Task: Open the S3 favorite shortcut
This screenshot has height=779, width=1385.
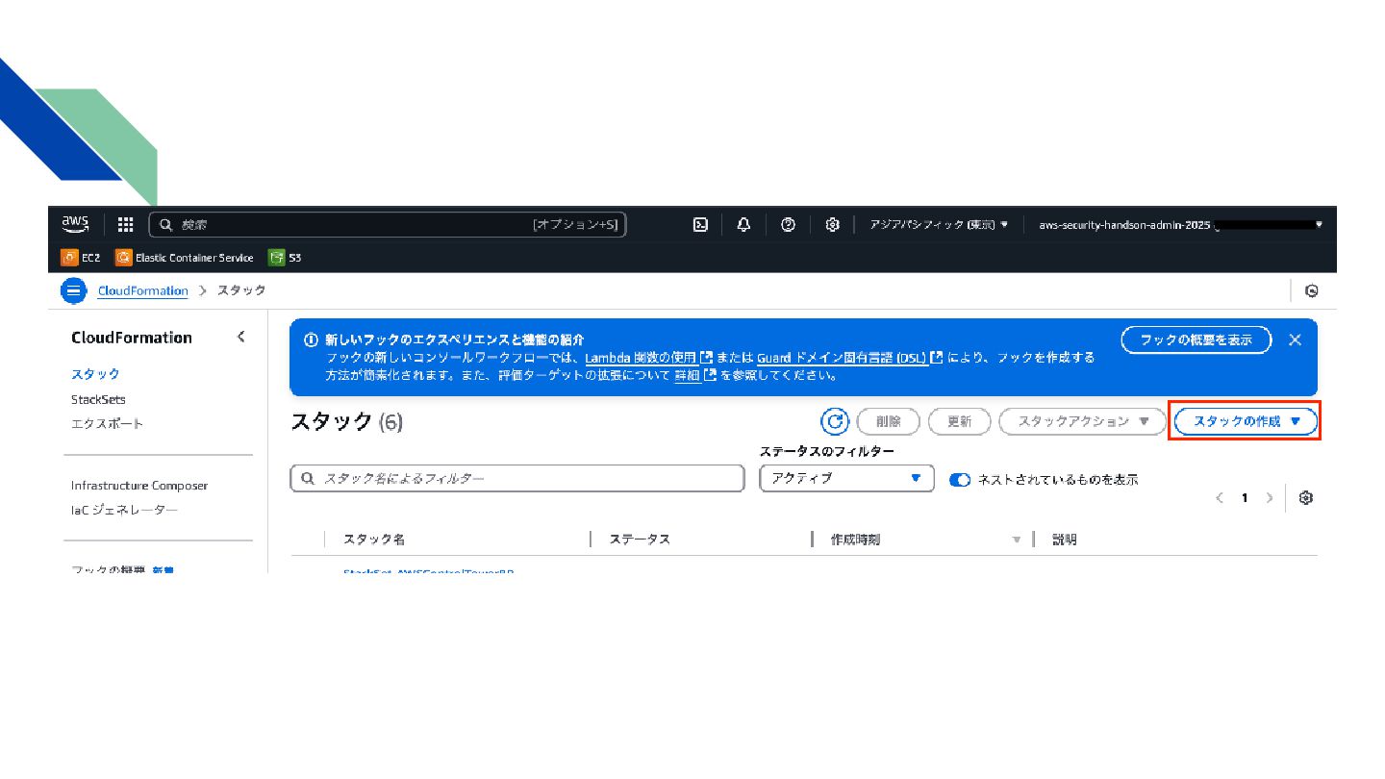Action: [286, 258]
